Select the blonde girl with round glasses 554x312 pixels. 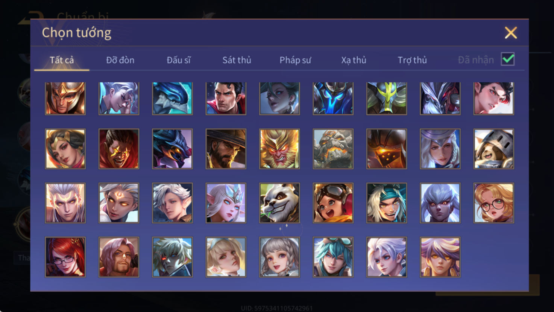[x=494, y=203]
